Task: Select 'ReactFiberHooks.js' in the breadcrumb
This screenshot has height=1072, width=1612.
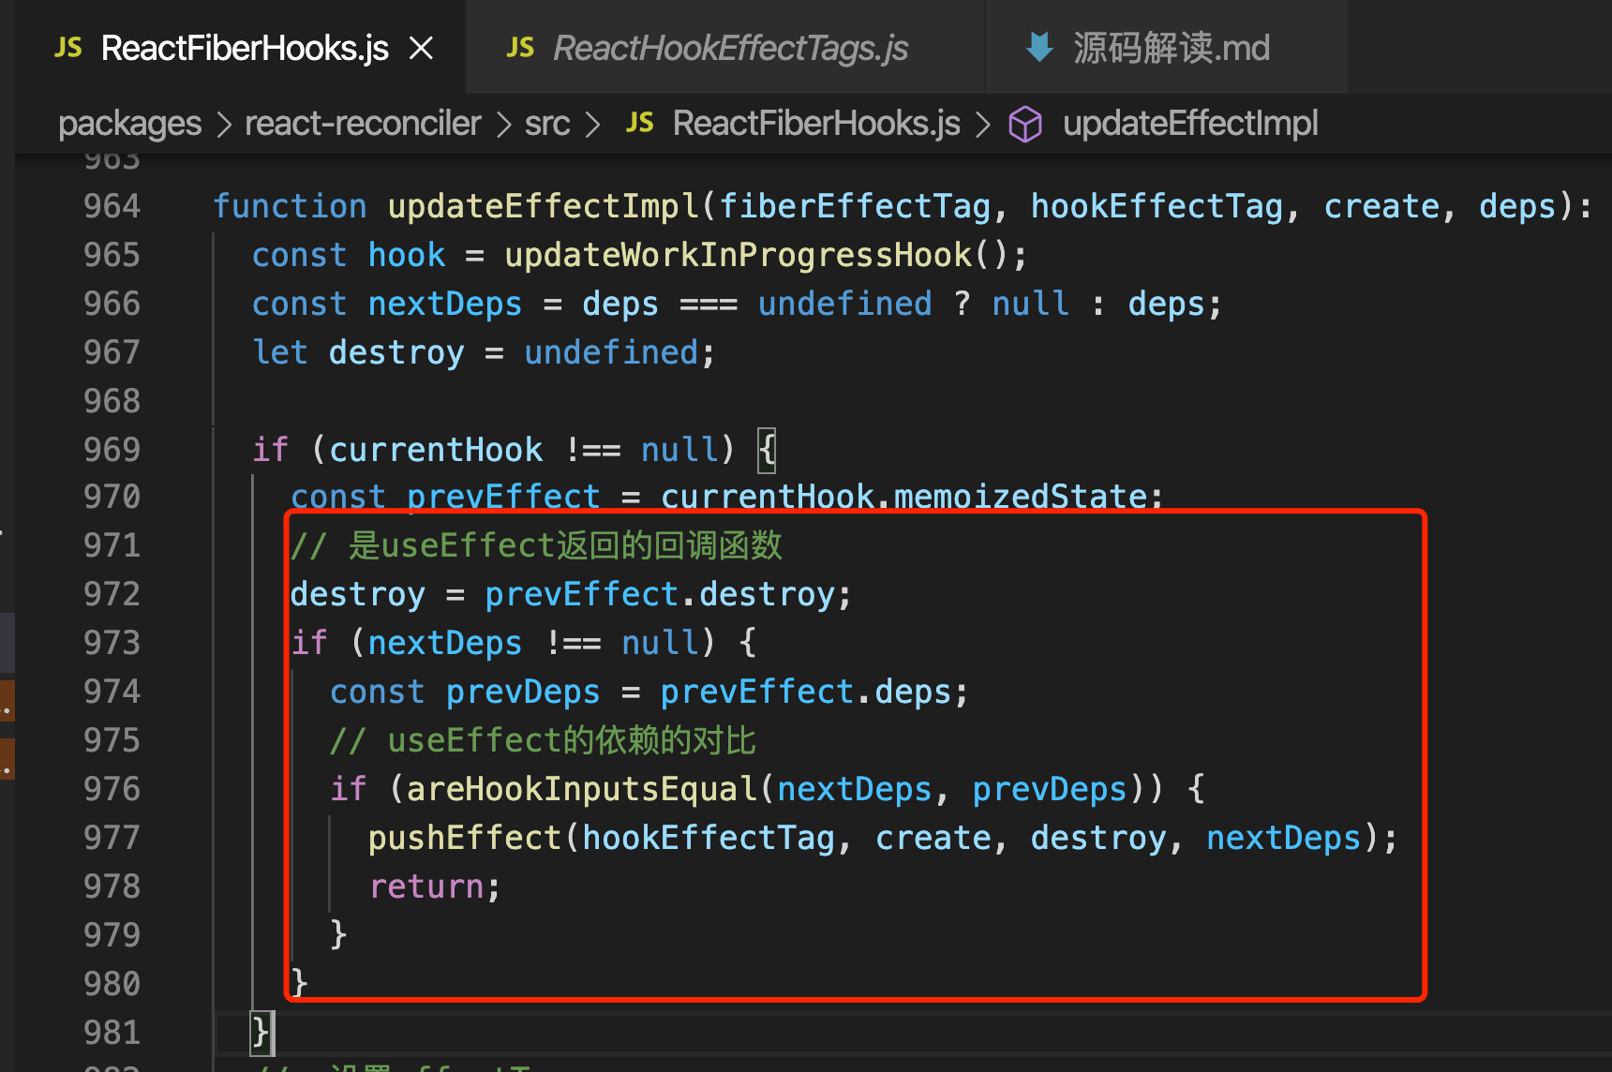Action: (816, 124)
